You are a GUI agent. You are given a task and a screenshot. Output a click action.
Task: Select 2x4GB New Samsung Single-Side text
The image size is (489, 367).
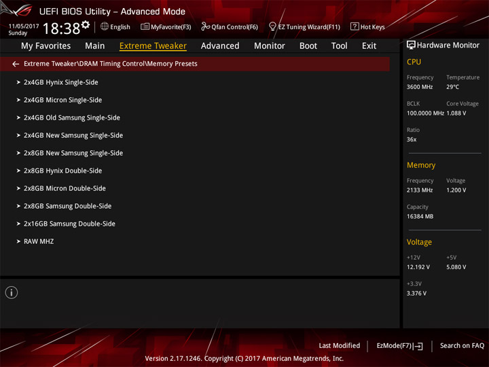[73, 135]
